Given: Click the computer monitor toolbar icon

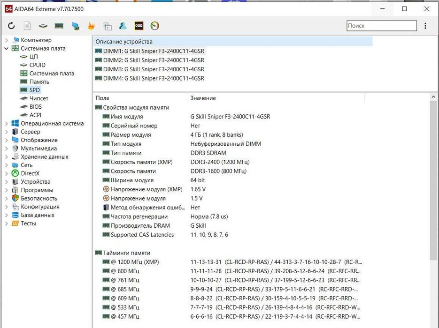Looking at the screenshot, I should [x=75, y=26].
